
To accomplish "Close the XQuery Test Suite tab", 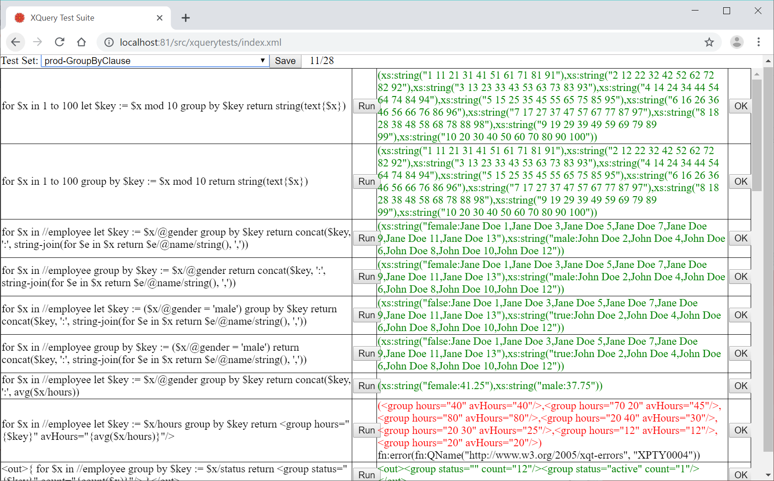I will pos(160,18).
